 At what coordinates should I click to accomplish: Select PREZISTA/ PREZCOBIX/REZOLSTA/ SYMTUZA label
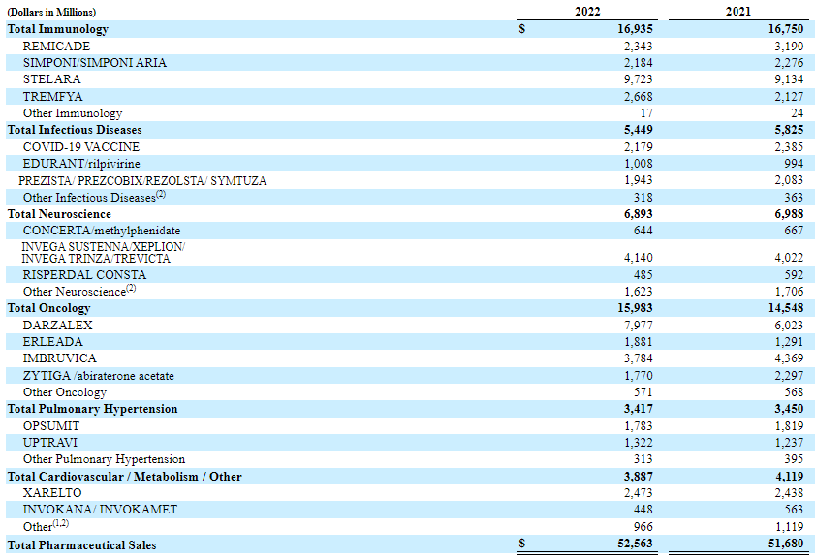coord(142,181)
